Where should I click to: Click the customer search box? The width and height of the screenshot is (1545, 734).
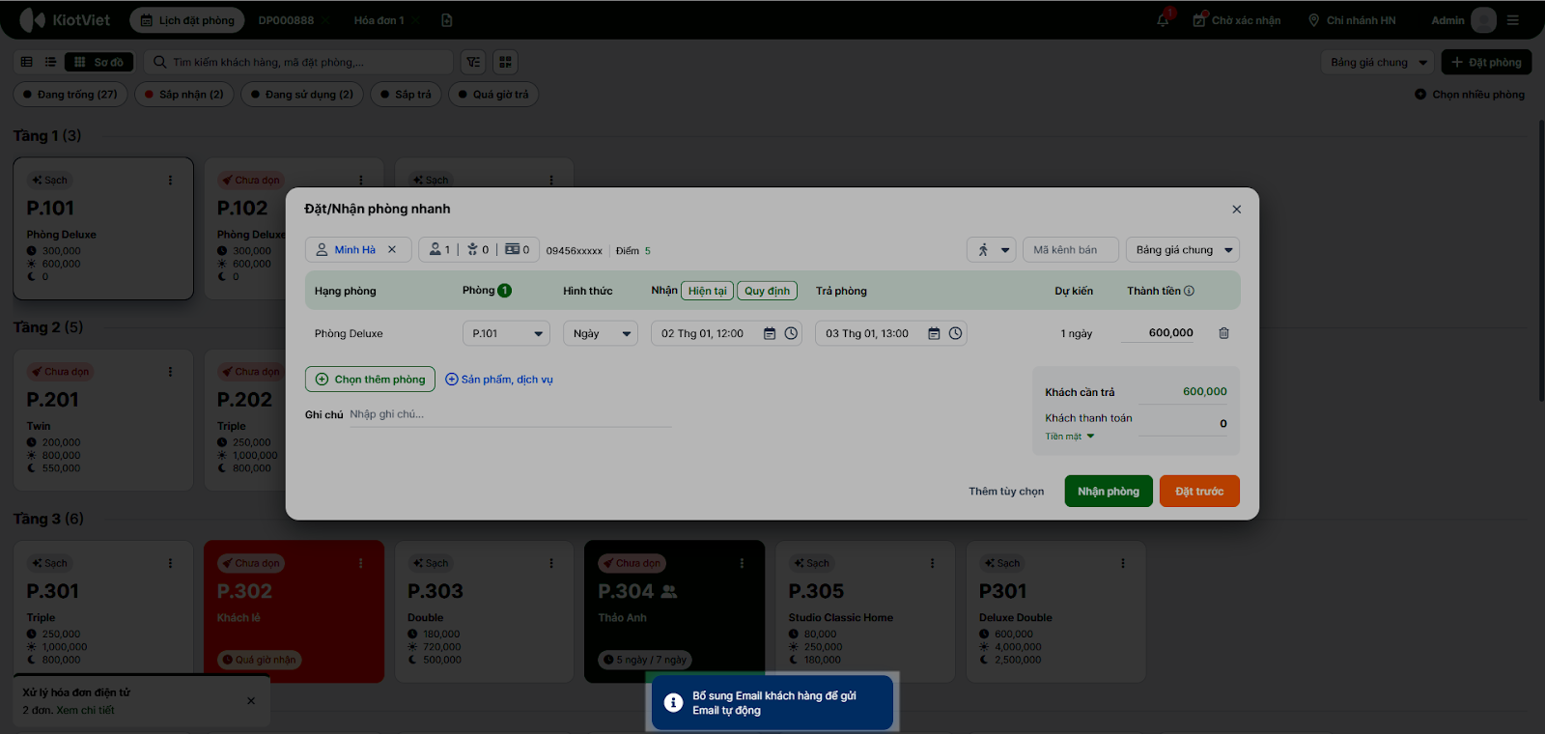tap(298, 62)
